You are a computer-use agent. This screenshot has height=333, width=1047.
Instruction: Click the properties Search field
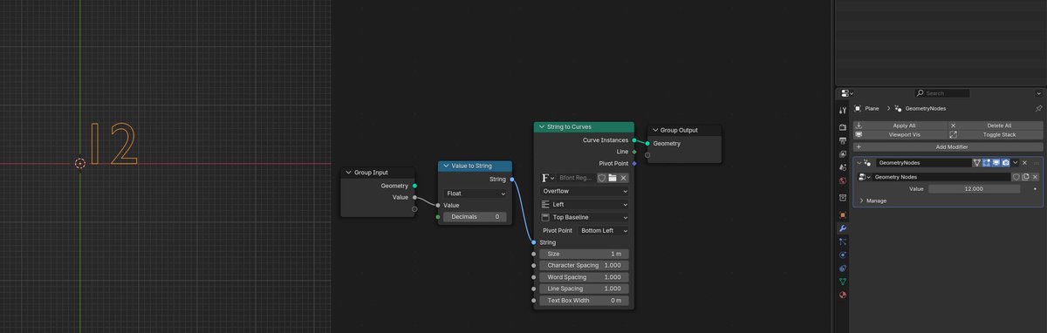click(x=942, y=93)
